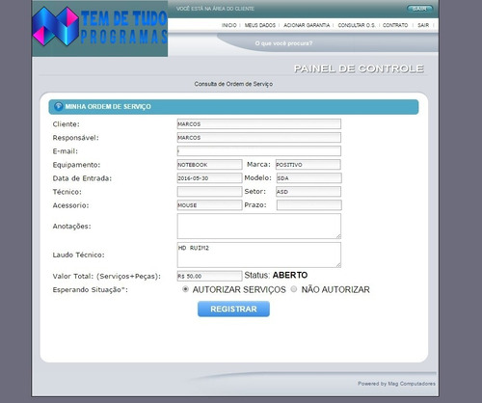The width and height of the screenshot is (482, 403).
Task: Select the Não Autorizar radio option
Action: tap(294, 289)
